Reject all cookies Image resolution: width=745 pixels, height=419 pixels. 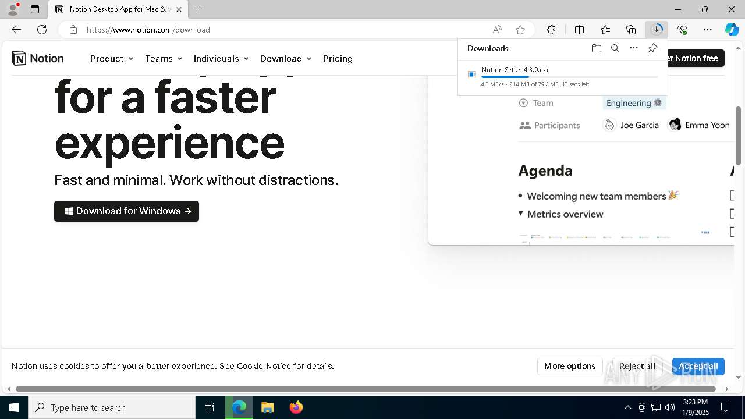click(637, 366)
